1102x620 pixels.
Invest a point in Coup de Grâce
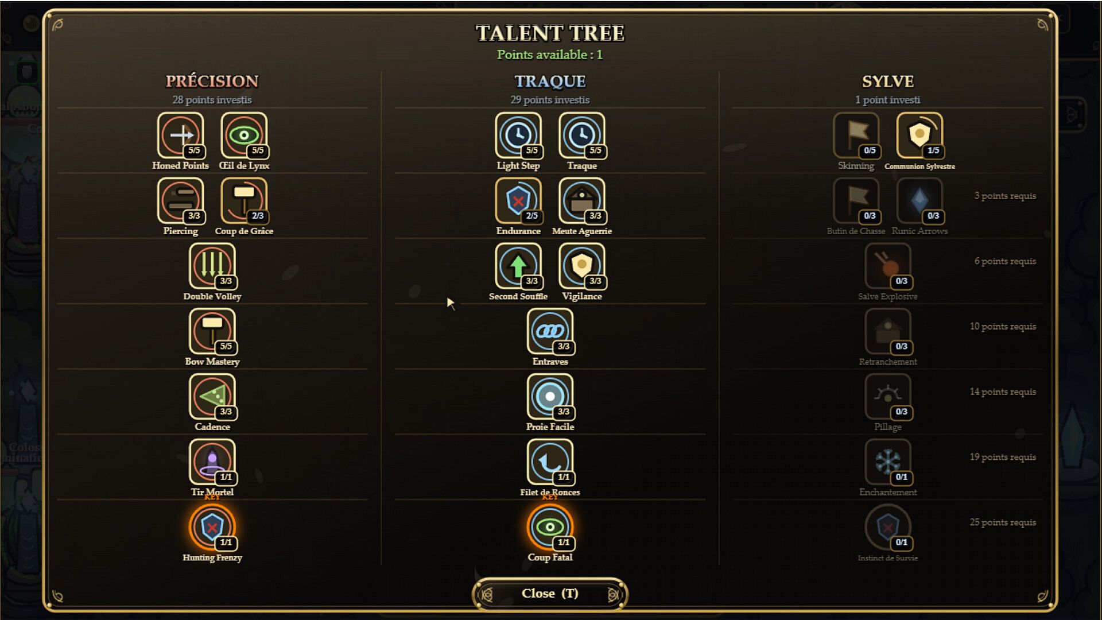244,201
